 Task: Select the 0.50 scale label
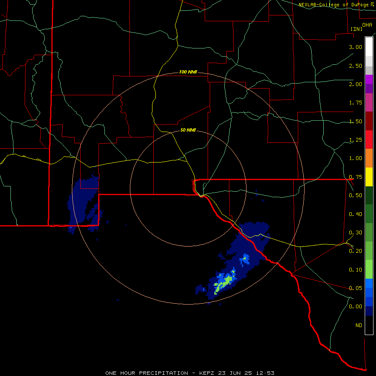356,196
